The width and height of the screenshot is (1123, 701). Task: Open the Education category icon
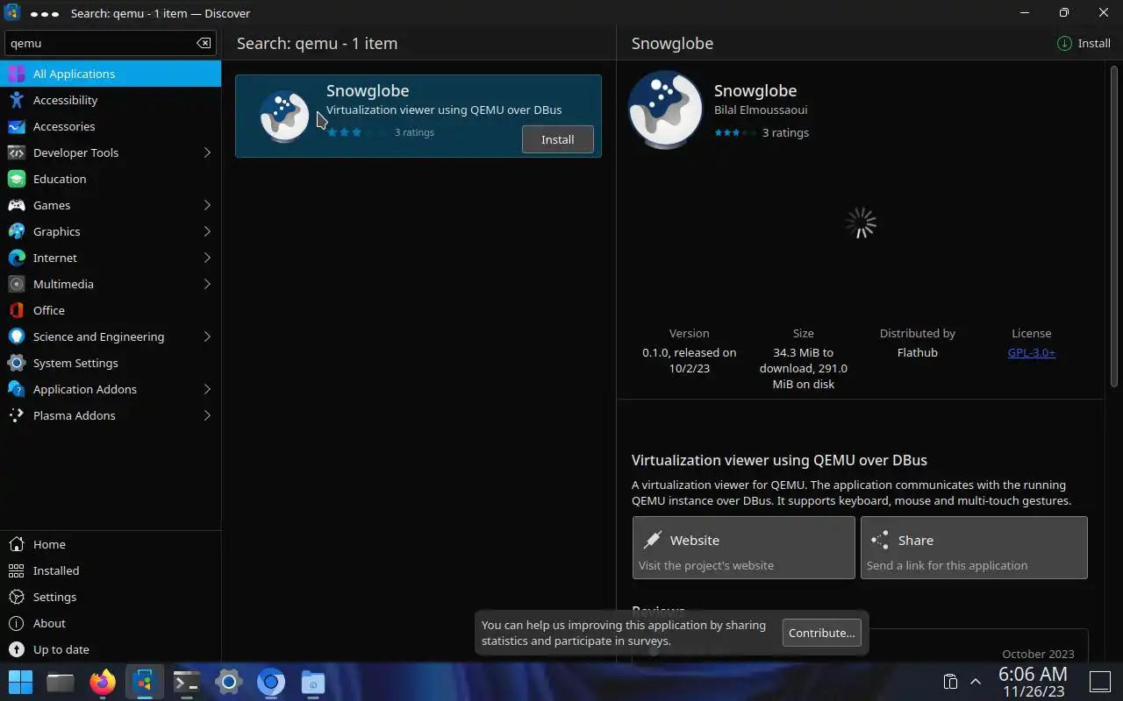click(17, 179)
